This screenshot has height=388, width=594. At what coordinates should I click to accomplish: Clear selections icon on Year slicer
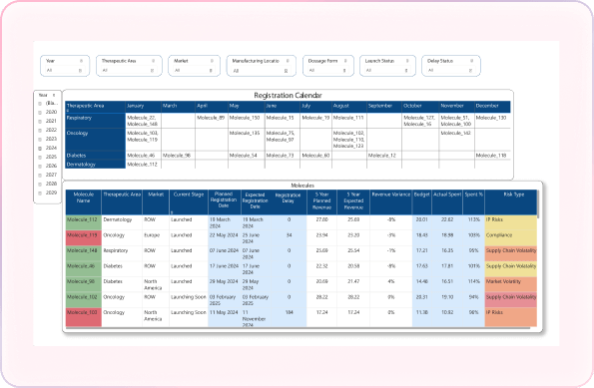[x=81, y=61]
